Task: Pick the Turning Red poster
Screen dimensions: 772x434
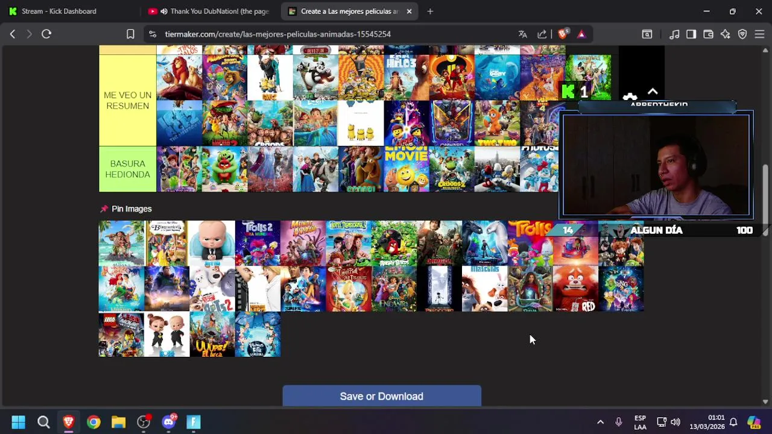Action: tap(576, 289)
